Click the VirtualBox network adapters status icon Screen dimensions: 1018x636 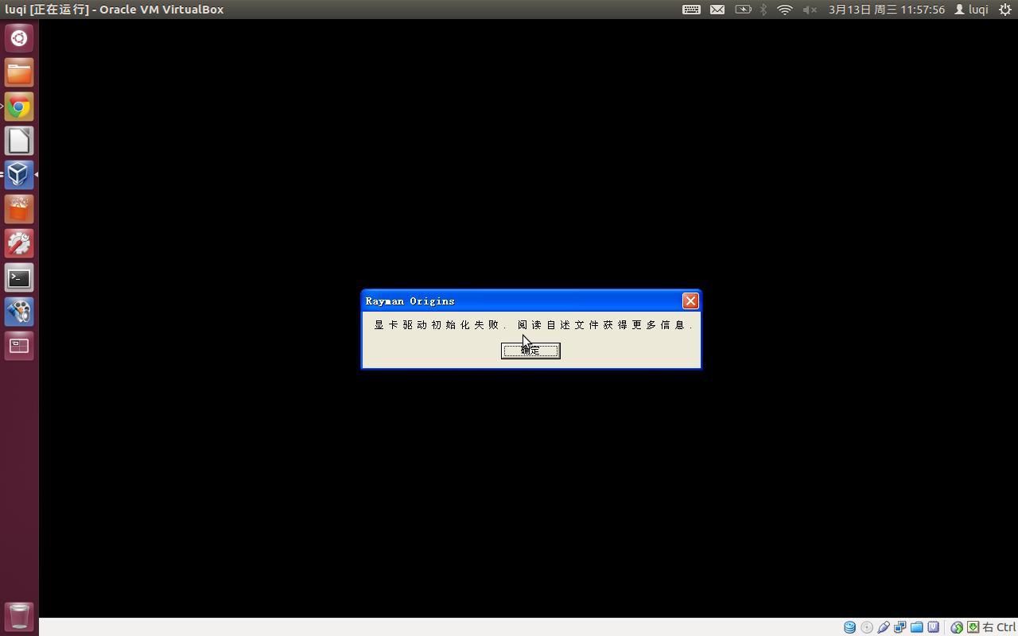899,627
